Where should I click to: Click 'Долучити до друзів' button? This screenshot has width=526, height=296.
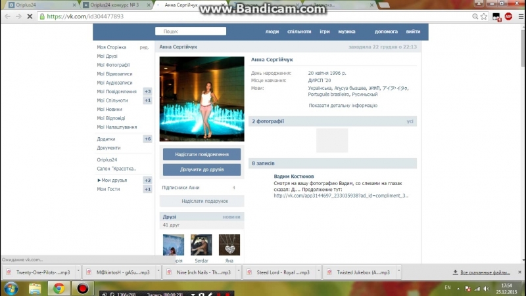point(202,169)
